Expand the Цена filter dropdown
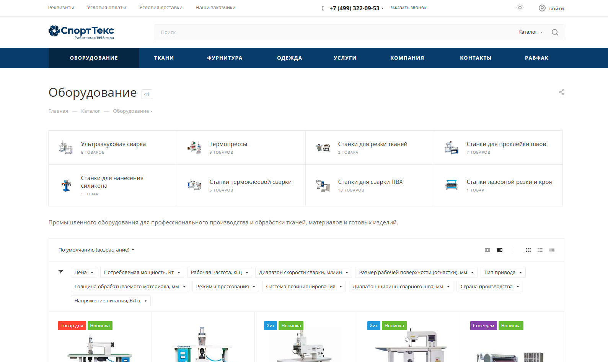 84,273
